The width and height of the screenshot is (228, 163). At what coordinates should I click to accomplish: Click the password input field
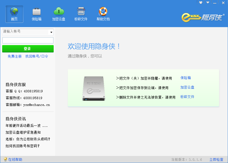point(28,40)
